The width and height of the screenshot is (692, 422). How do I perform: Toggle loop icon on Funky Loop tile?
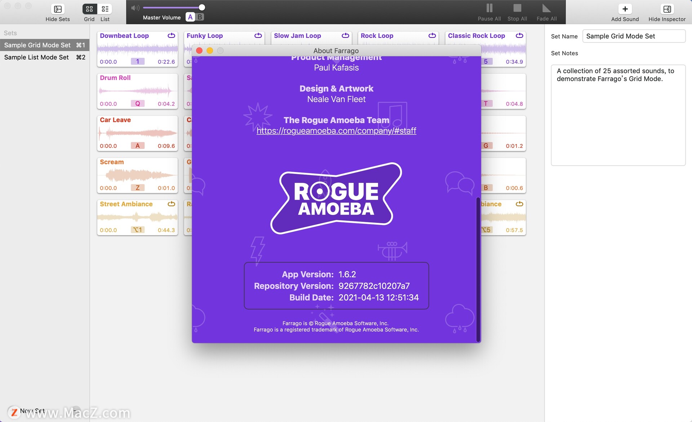click(x=258, y=35)
